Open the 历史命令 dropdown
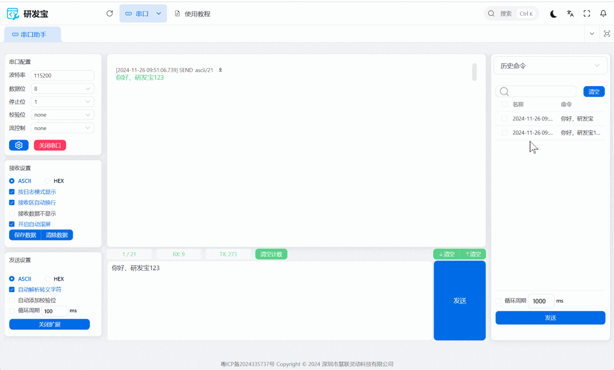614x370 pixels. tap(550, 66)
